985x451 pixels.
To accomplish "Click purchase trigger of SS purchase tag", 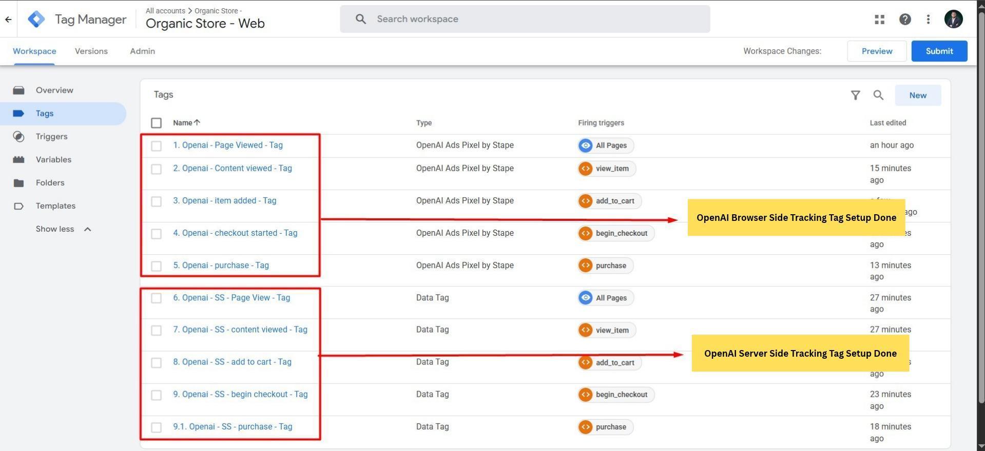I will click(x=606, y=427).
